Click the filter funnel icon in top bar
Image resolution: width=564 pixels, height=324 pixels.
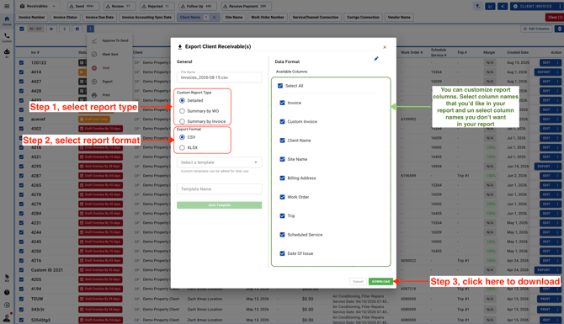[x=477, y=6]
